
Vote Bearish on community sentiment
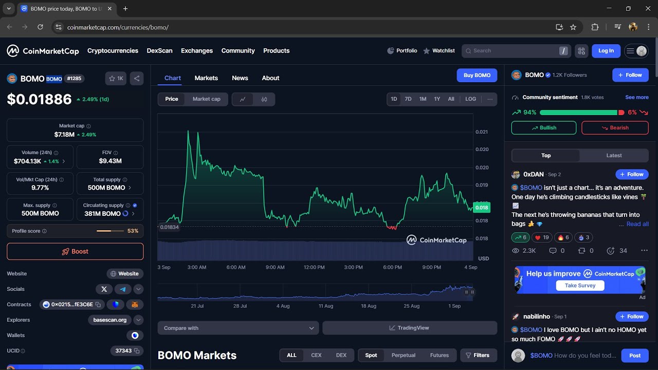click(615, 128)
